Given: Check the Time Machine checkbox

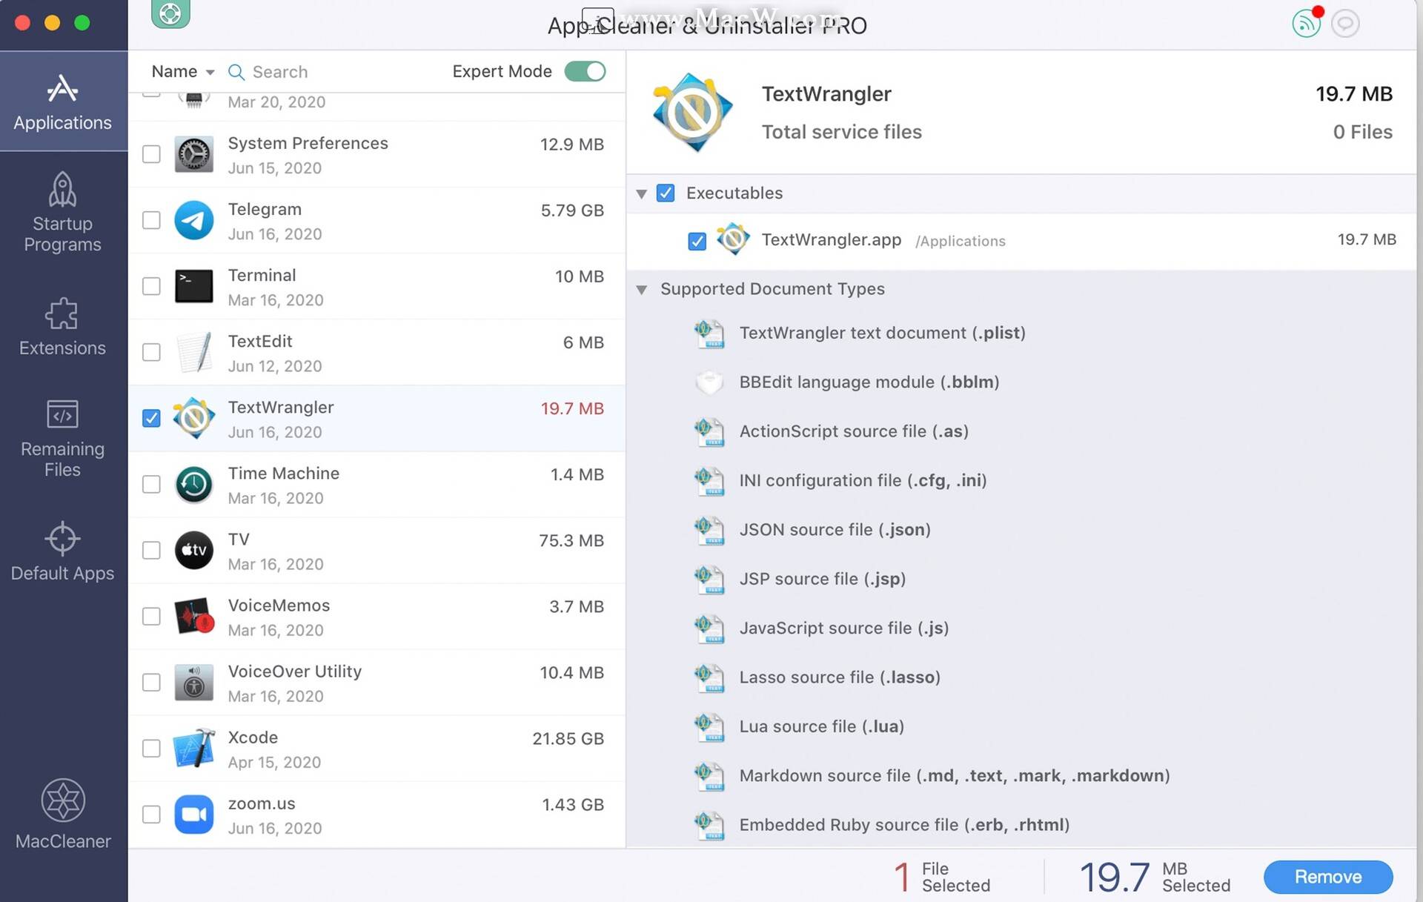Looking at the screenshot, I should point(151,484).
